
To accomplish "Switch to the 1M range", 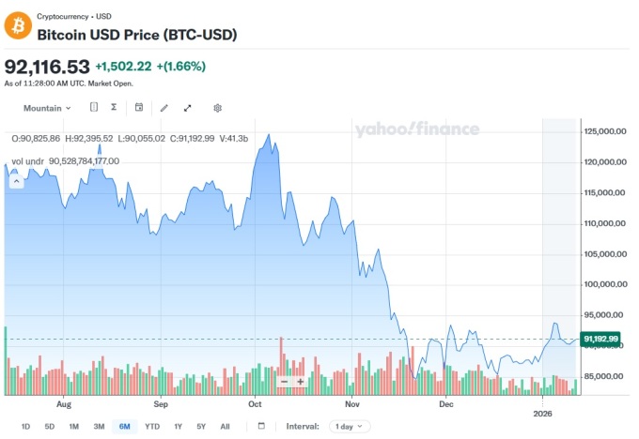I will pos(73,427).
